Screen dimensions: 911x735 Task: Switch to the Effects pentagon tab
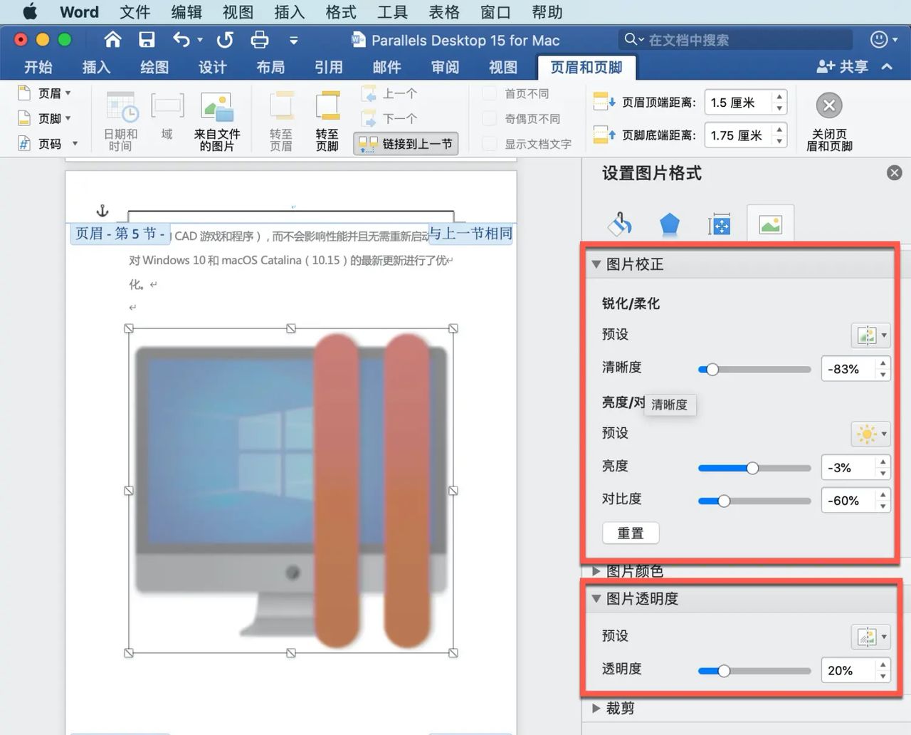pos(669,223)
